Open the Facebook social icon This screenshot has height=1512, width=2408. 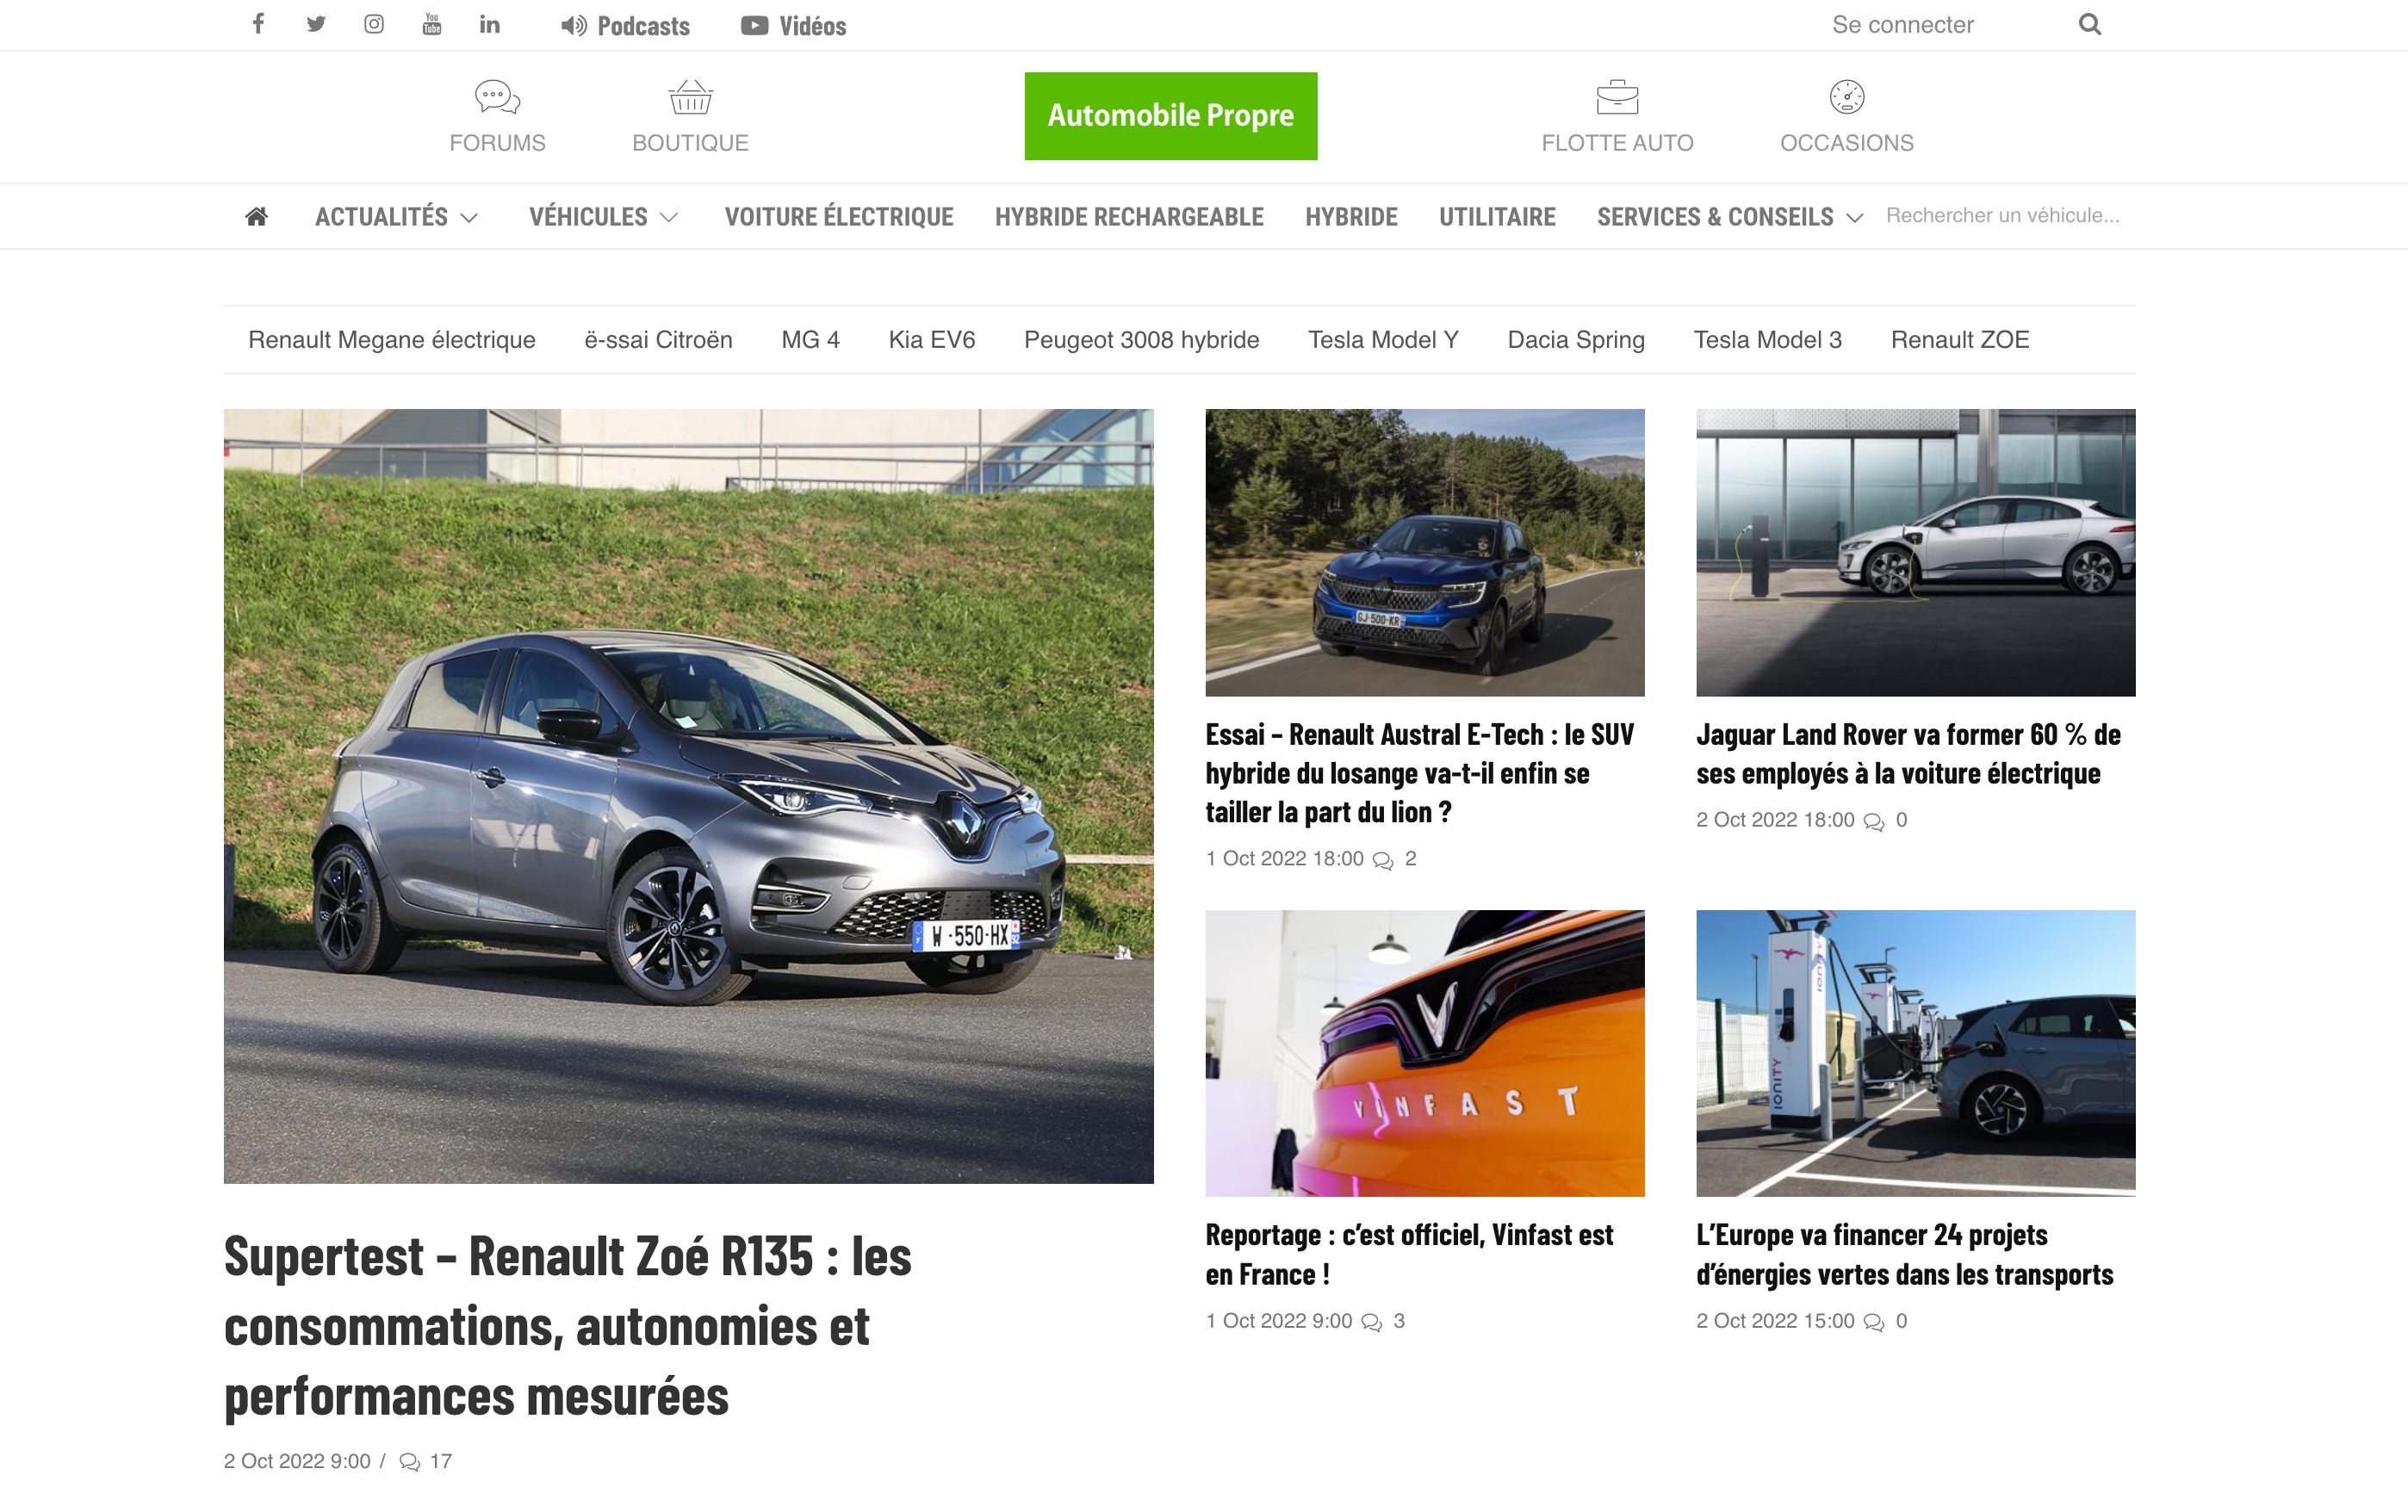point(258,24)
